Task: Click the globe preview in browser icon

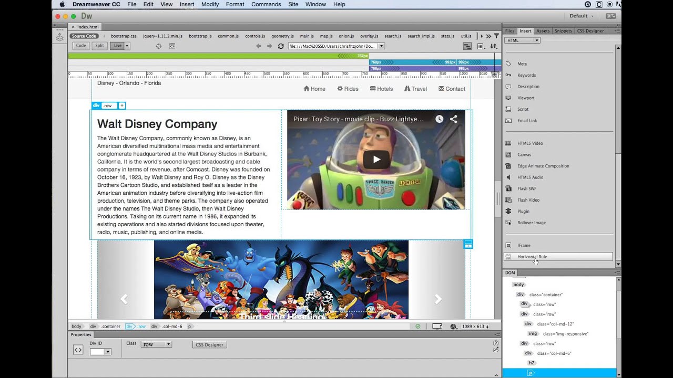Action: pyautogui.click(x=453, y=327)
